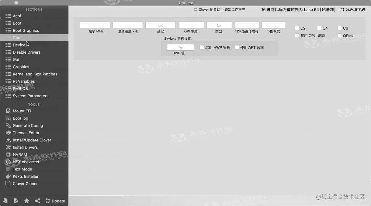
Task: Focus the HWP 值 input field
Action: tap(181, 48)
